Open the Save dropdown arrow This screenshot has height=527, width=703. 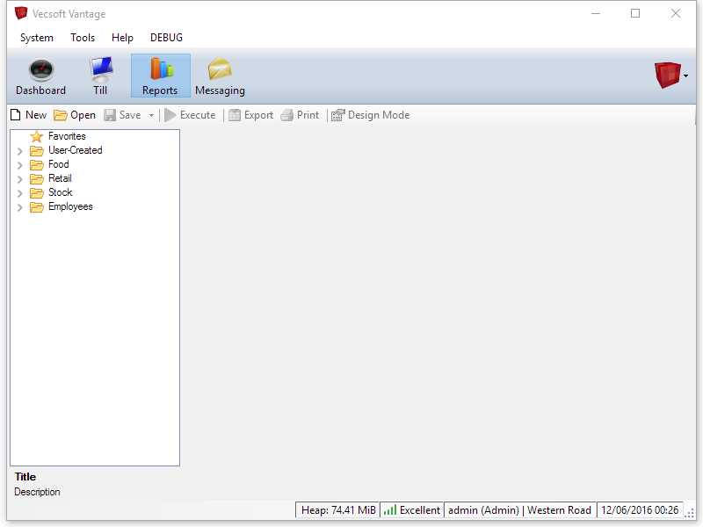[151, 115]
